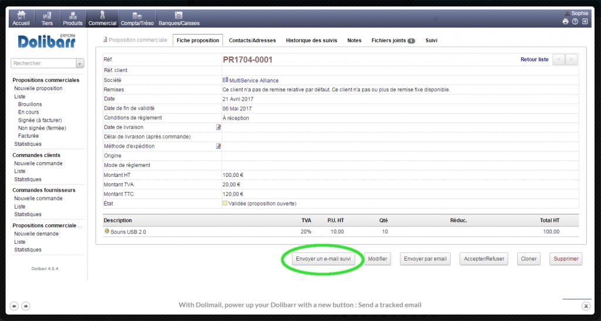Open the Fichiers joints tab
The image size is (601, 321).
coord(393,40)
